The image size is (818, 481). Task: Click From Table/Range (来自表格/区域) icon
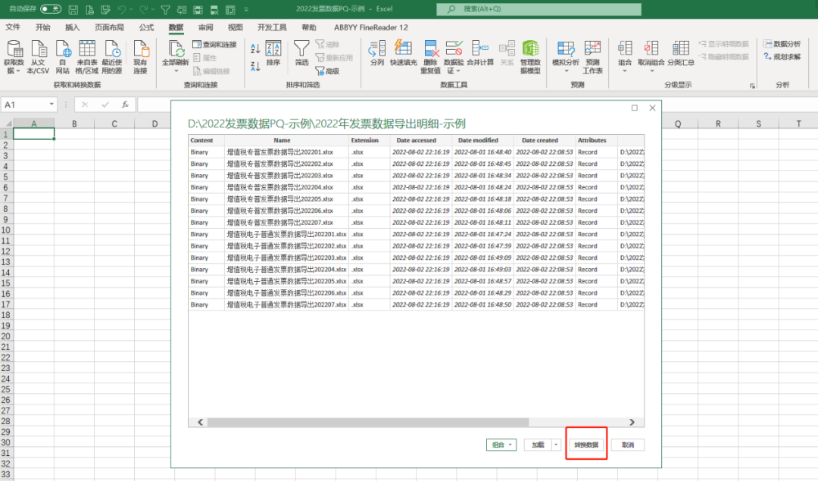tap(86, 57)
